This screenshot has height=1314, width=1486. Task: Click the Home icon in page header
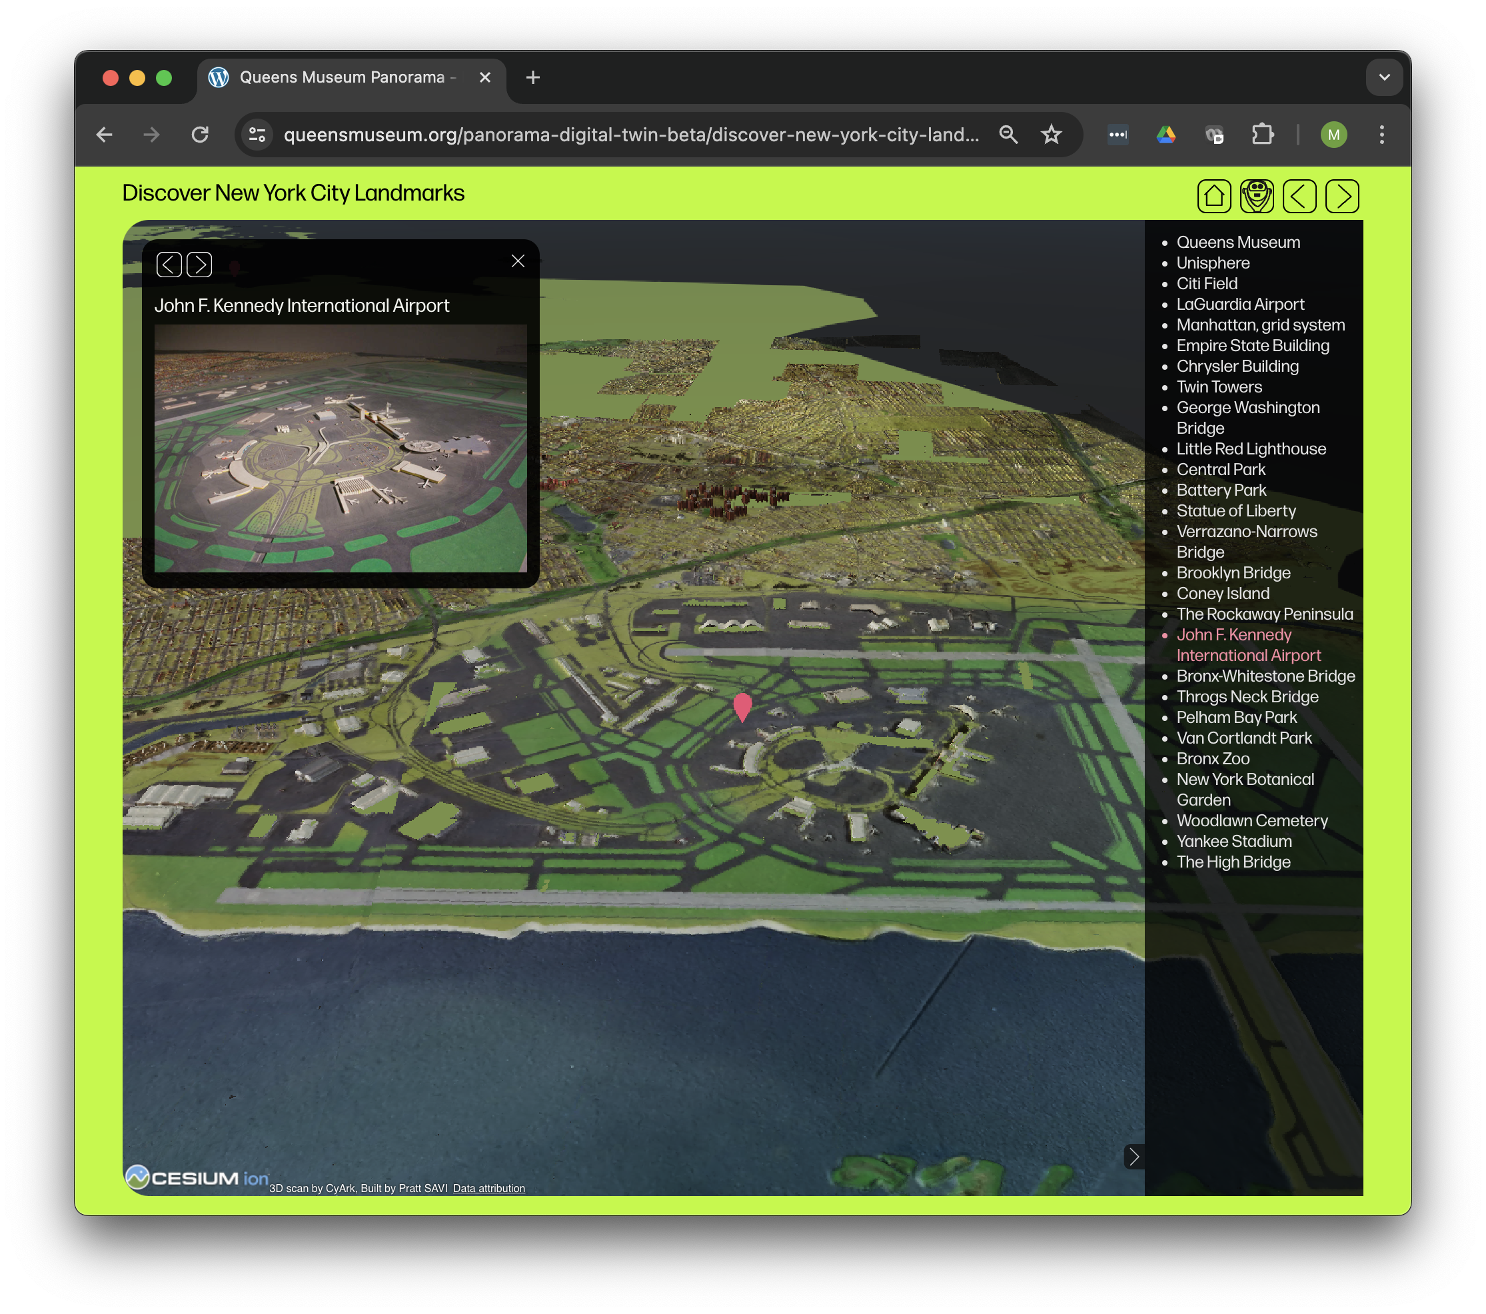(x=1213, y=196)
